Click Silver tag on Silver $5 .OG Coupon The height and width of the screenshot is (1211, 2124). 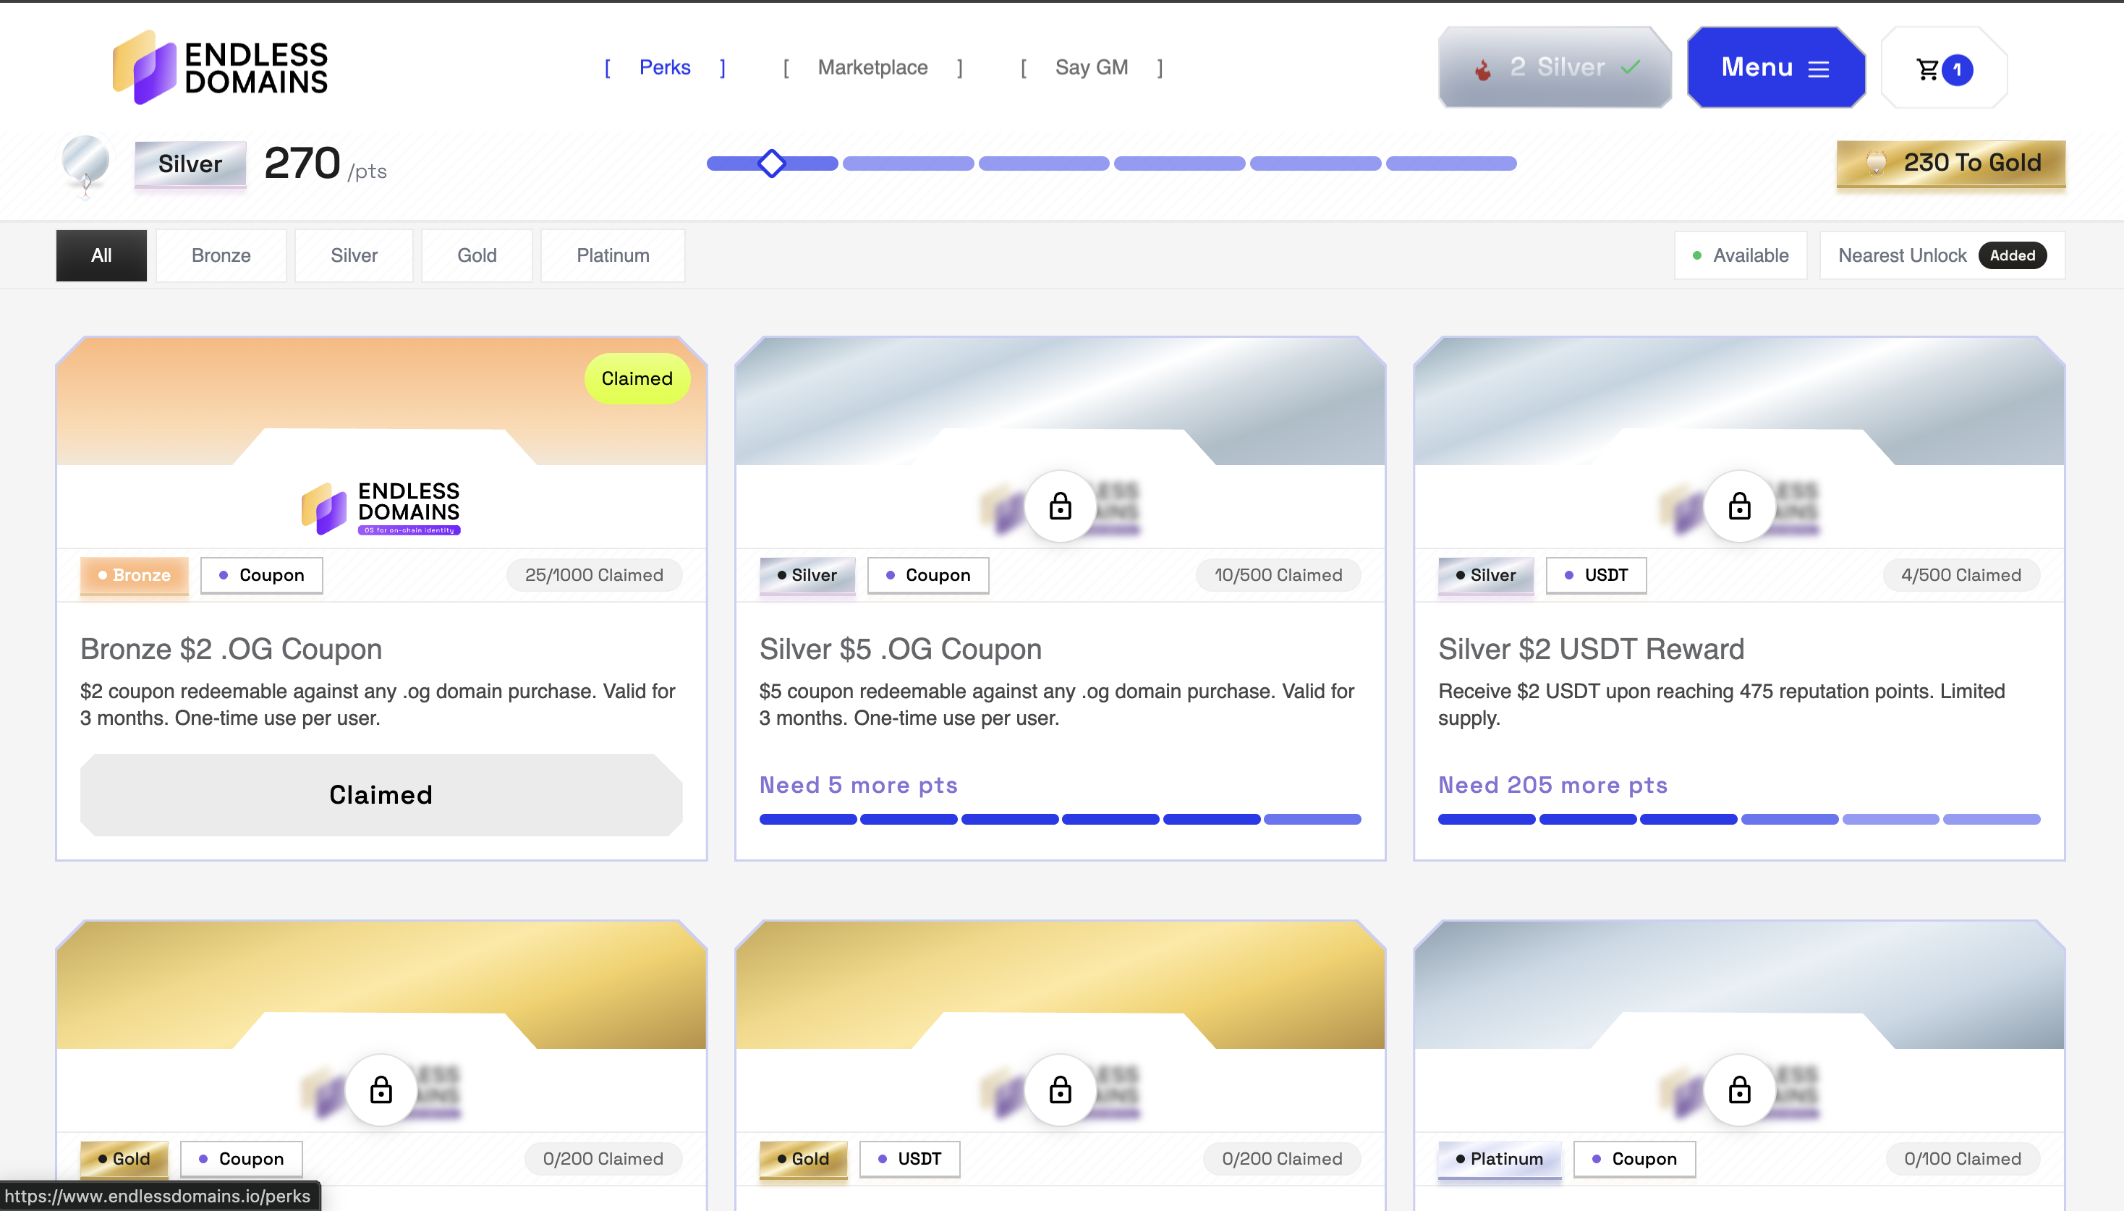point(807,576)
